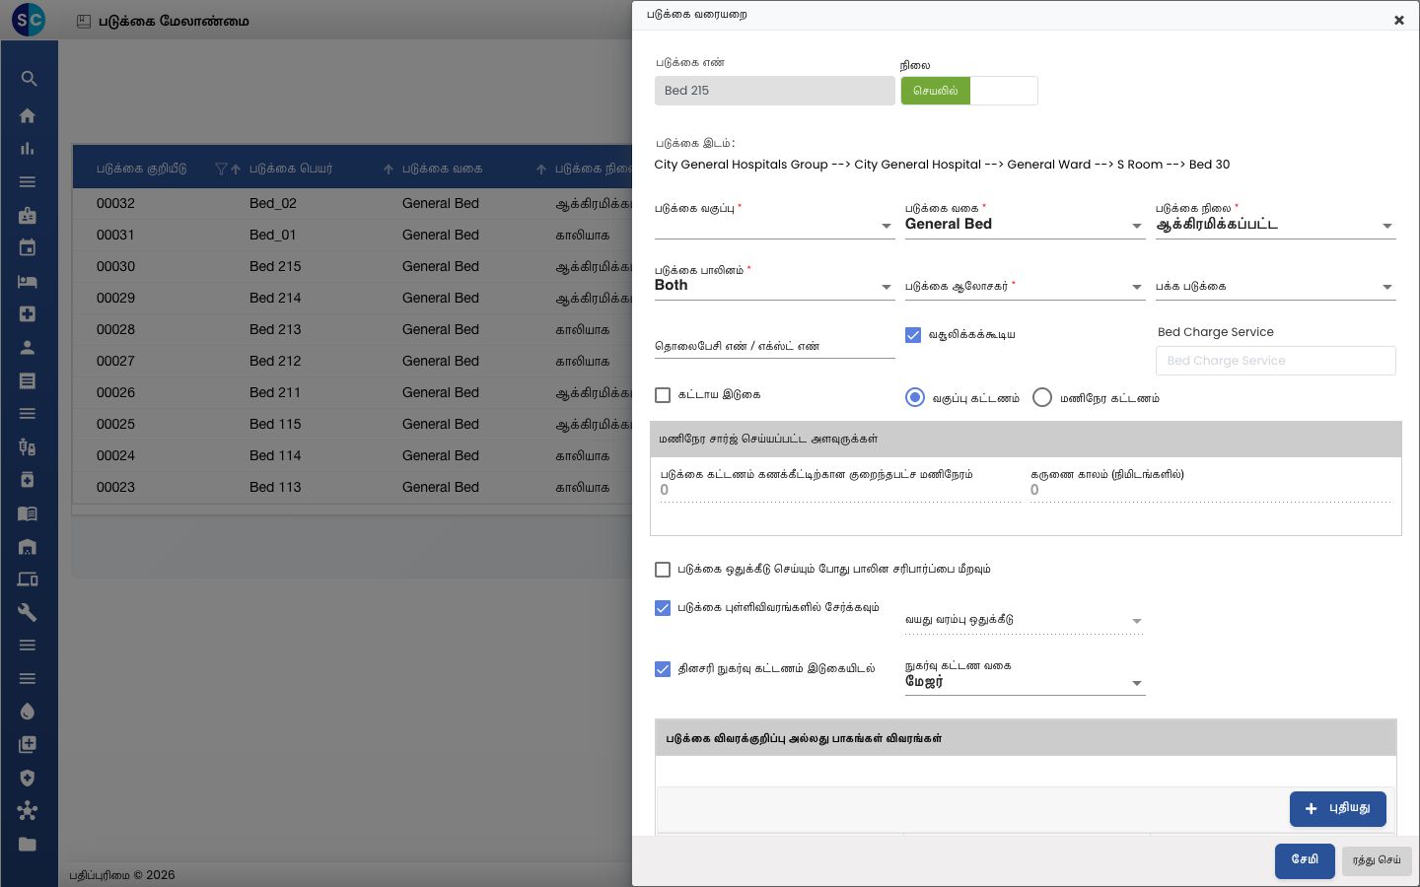Image resolution: width=1420 pixels, height=887 pixels.
Task: Click the medication bottle sidebar icon
Action: tap(28, 480)
